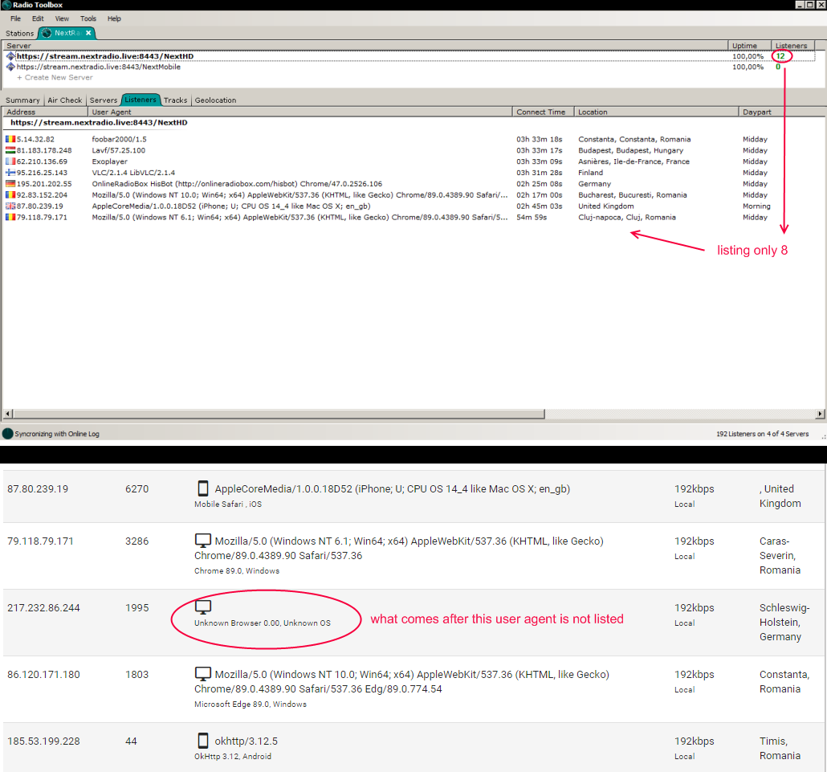
Task: Close the NextRadio station tab
Action: (88, 33)
